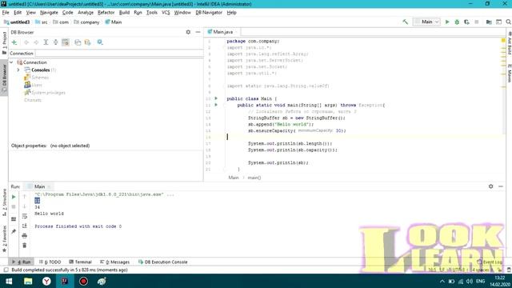Open SQL console icon in DB Browser toolbar
The height and width of the screenshot is (288, 512).
coord(78,42)
